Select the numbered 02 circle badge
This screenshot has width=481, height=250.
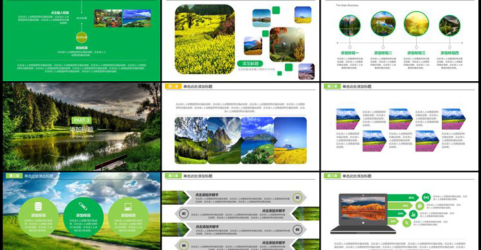[x=183, y=214]
